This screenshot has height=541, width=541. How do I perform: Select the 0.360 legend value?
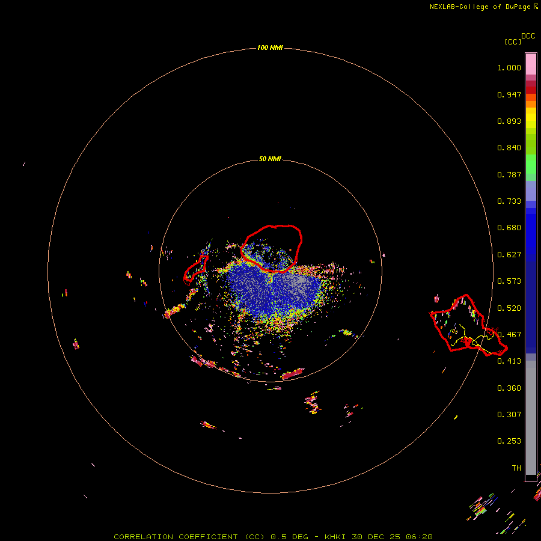509,388
